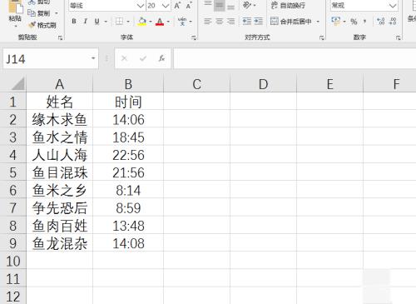This screenshot has height=304, width=416.
Task: Select cell containing 鱼米之乡
Action: coord(60,190)
